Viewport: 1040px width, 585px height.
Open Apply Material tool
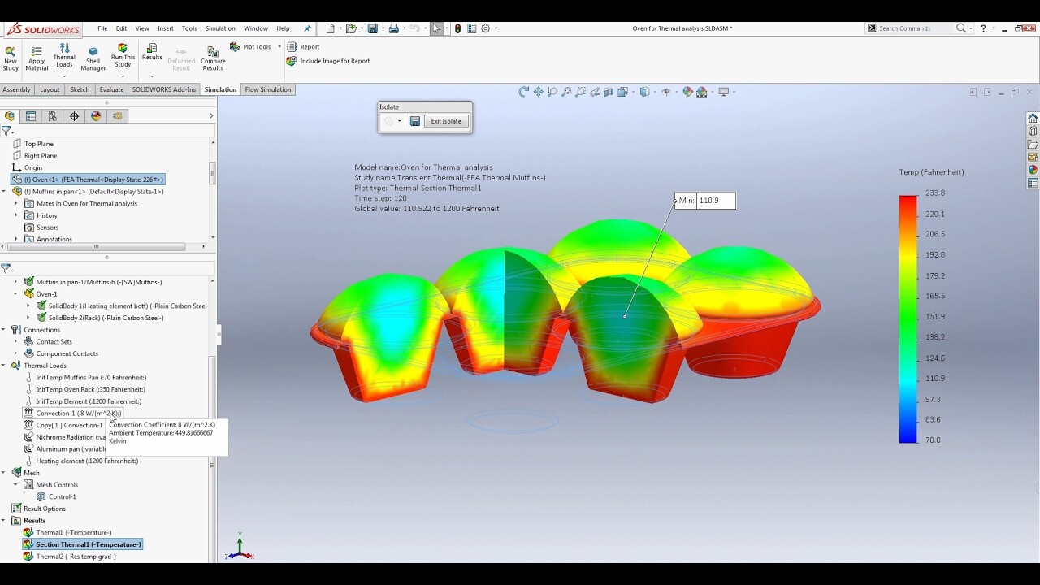[37, 58]
